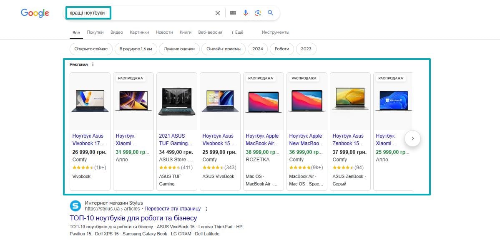This screenshot has height=247, width=500.
Task: Apply the 'Онлайн-приемы' filter chip
Action: tap(224, 49)
